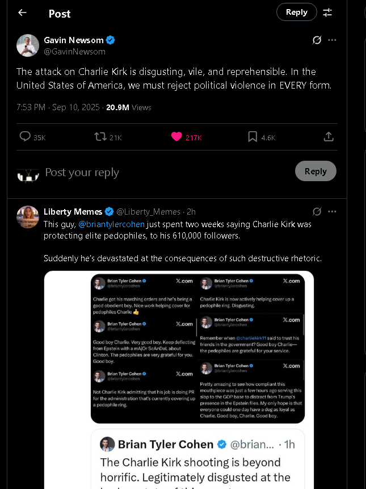Click the Grok icon on Newsom's post
This screenshot has width=366, height=489.
point(317,40)
